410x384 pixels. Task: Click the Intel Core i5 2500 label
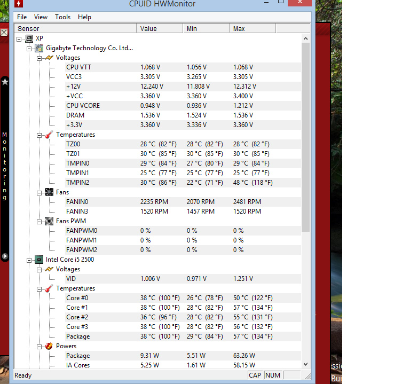coord(70,260)
